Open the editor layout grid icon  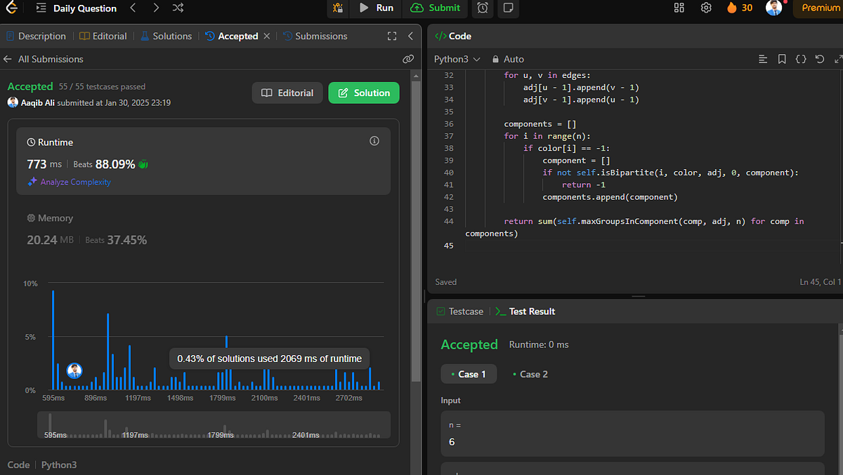[679, 8]
